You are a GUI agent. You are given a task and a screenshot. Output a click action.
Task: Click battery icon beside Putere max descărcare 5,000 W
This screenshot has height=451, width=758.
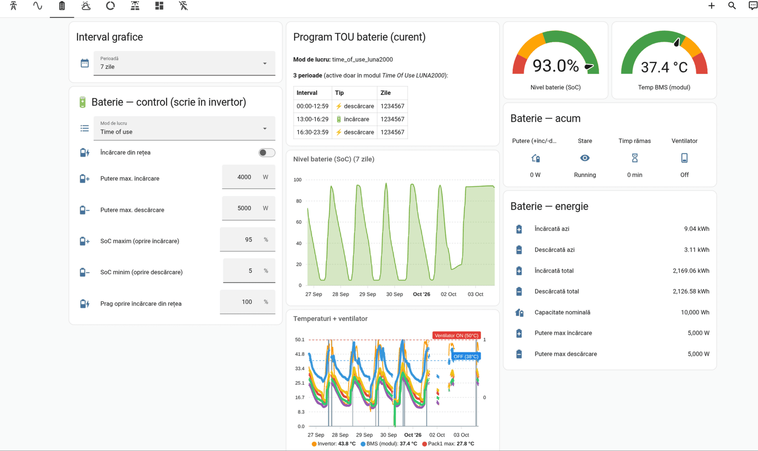519,354
